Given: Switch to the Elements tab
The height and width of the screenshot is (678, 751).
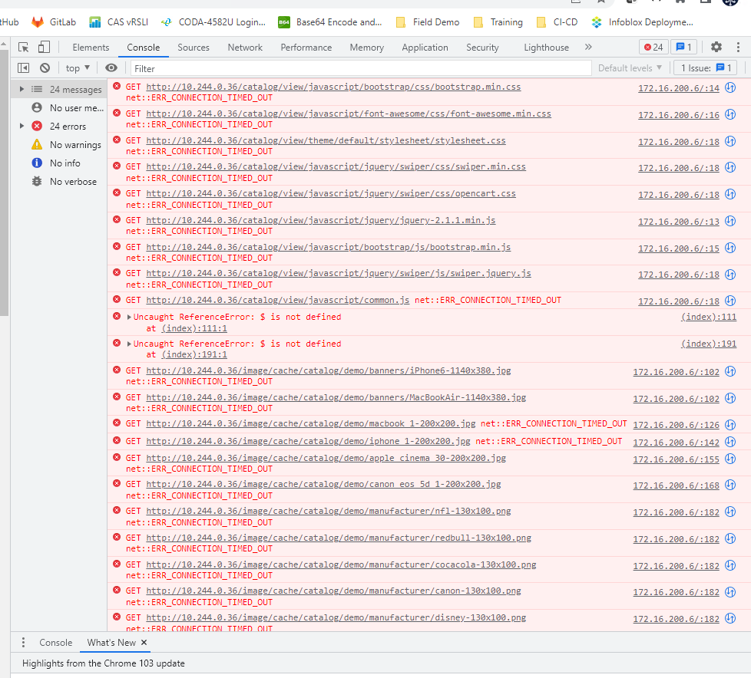Looking at the screenshot, I should 91,48.
